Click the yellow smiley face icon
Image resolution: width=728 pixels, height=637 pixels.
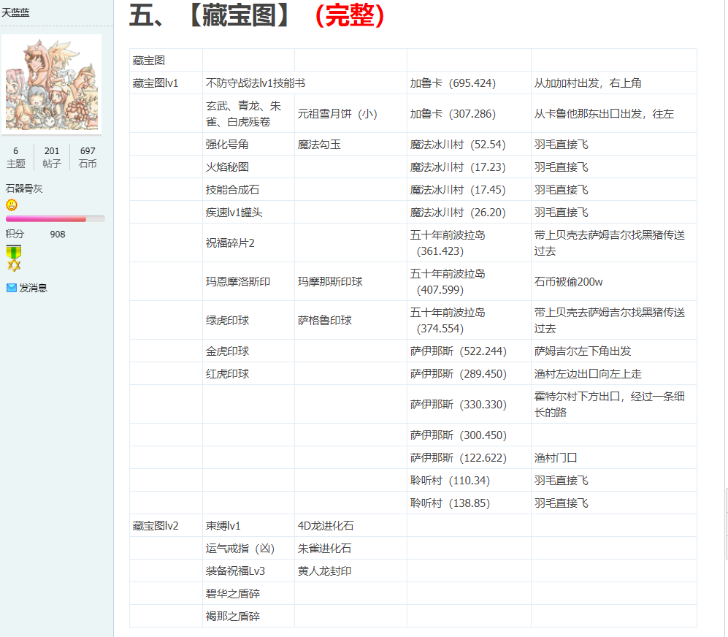coord(11,205)
